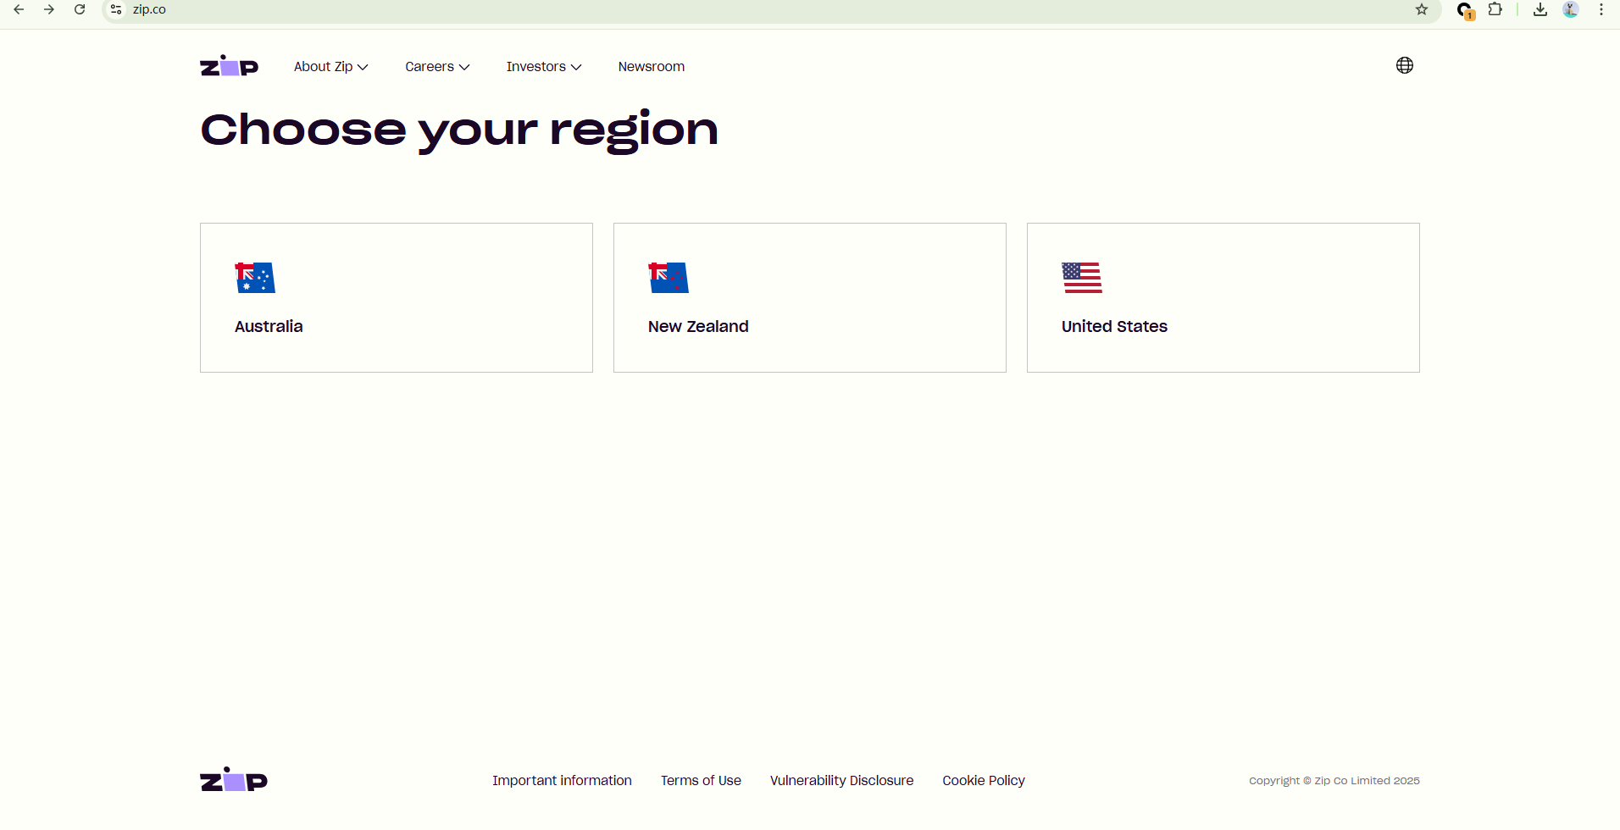Click the Zip logo in the header

click(229, 66)
